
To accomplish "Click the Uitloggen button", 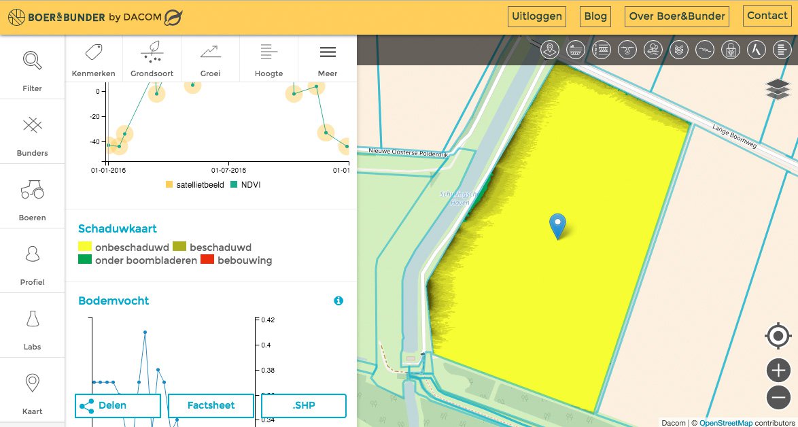I will [x=538, y=16].
